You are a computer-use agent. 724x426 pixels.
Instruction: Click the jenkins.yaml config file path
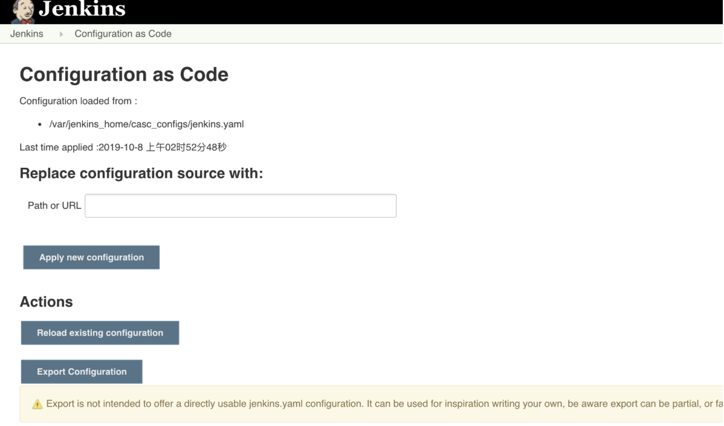pos(146,124)
